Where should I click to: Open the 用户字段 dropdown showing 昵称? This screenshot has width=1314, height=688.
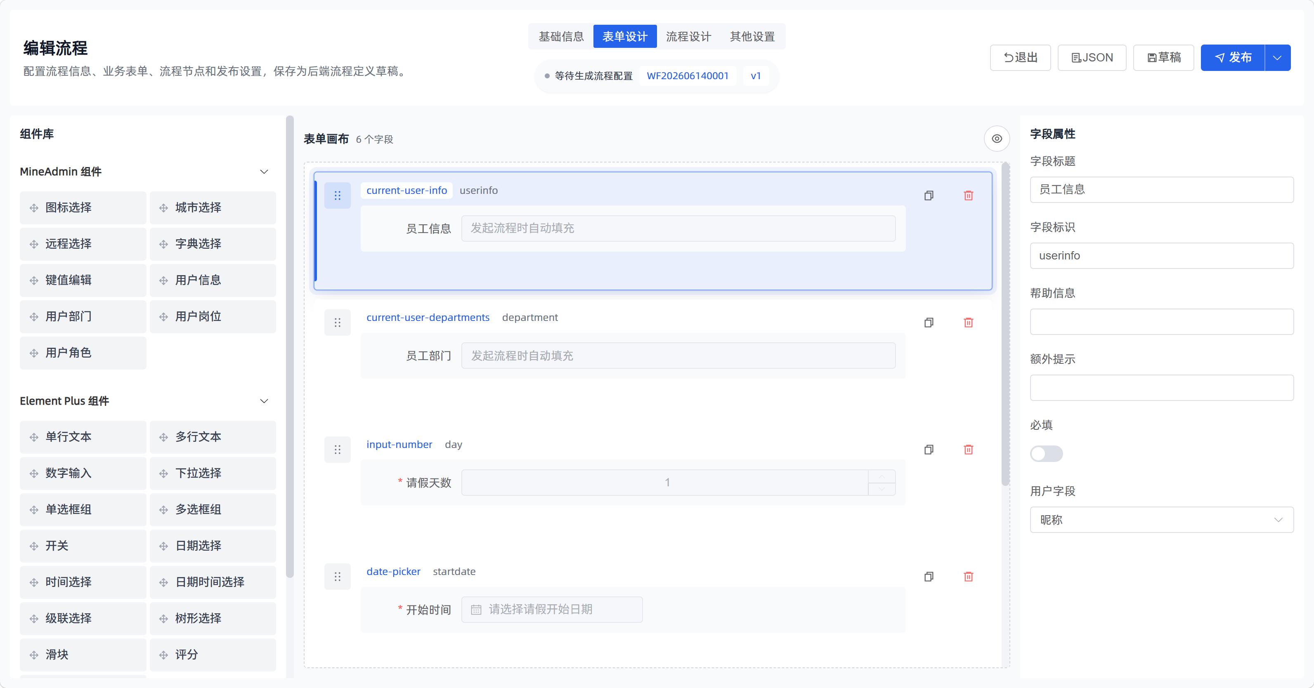[x=1161, y=520]
